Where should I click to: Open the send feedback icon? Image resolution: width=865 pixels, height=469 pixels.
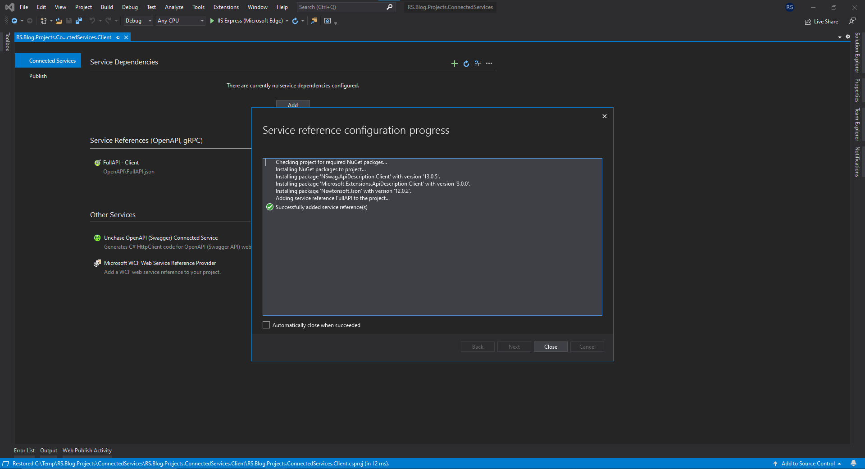[852, 21]
